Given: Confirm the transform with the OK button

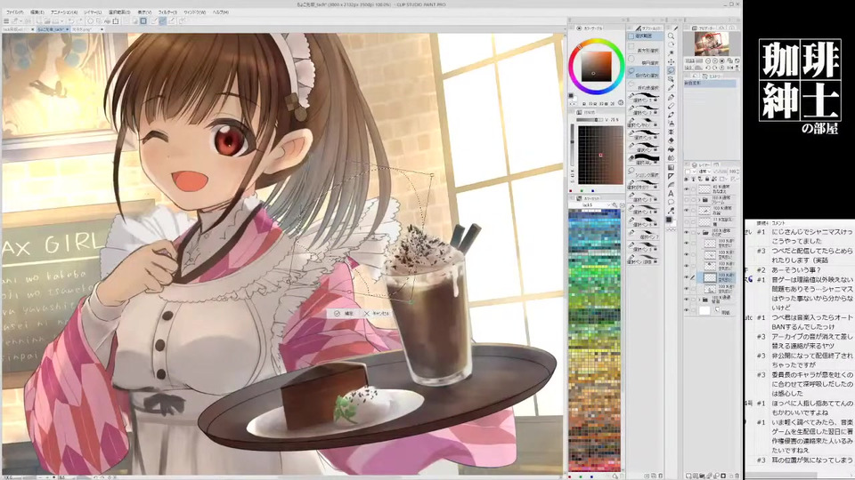Looking at the screenshot, I should click(x=344, y=314).
